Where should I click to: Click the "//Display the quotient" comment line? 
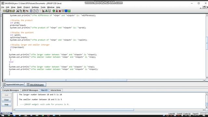tap(22, 32)
